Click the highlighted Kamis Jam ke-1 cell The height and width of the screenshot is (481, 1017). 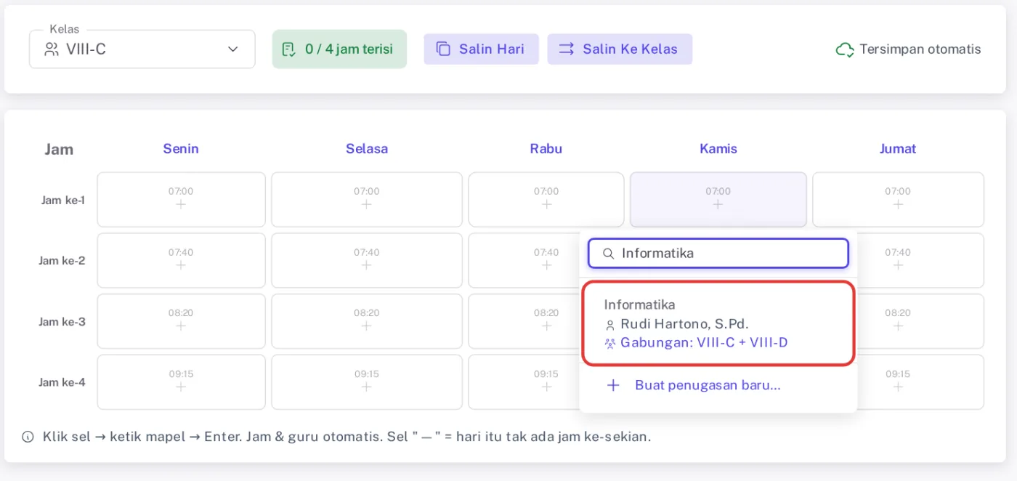[718, 200]
